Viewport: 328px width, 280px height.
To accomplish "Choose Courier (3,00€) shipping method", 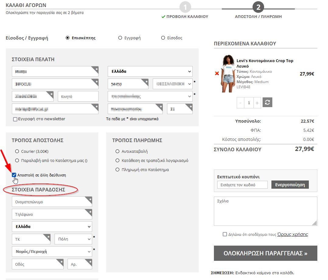I will coord(17,151).
